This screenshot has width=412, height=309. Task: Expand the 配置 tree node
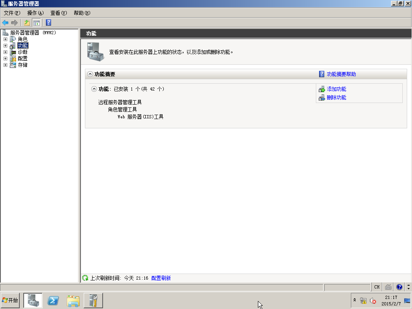tap(5, 58)
